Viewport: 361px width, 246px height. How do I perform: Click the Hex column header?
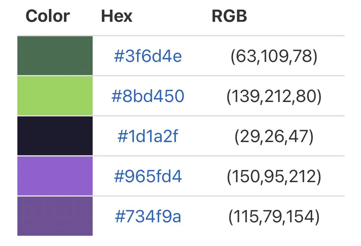pos(117,16)
